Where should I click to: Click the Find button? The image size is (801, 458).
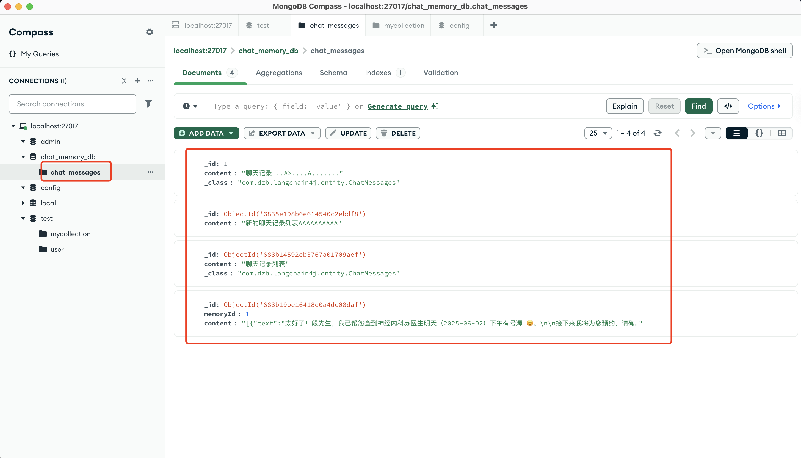(698, 106)
